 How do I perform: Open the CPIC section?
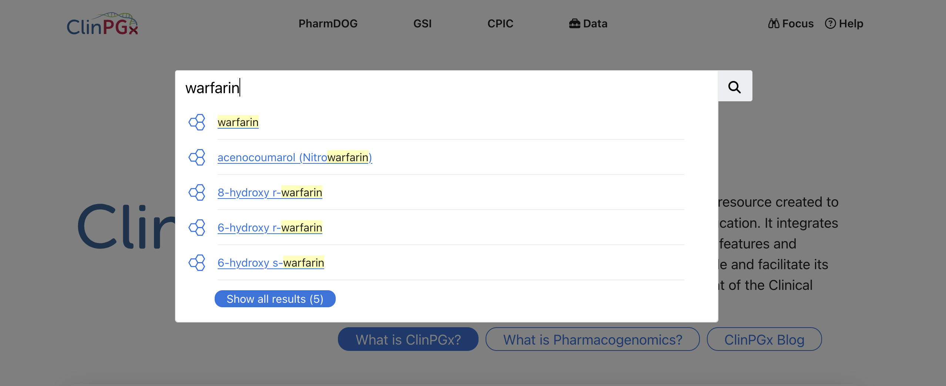[x=500, y=23]
